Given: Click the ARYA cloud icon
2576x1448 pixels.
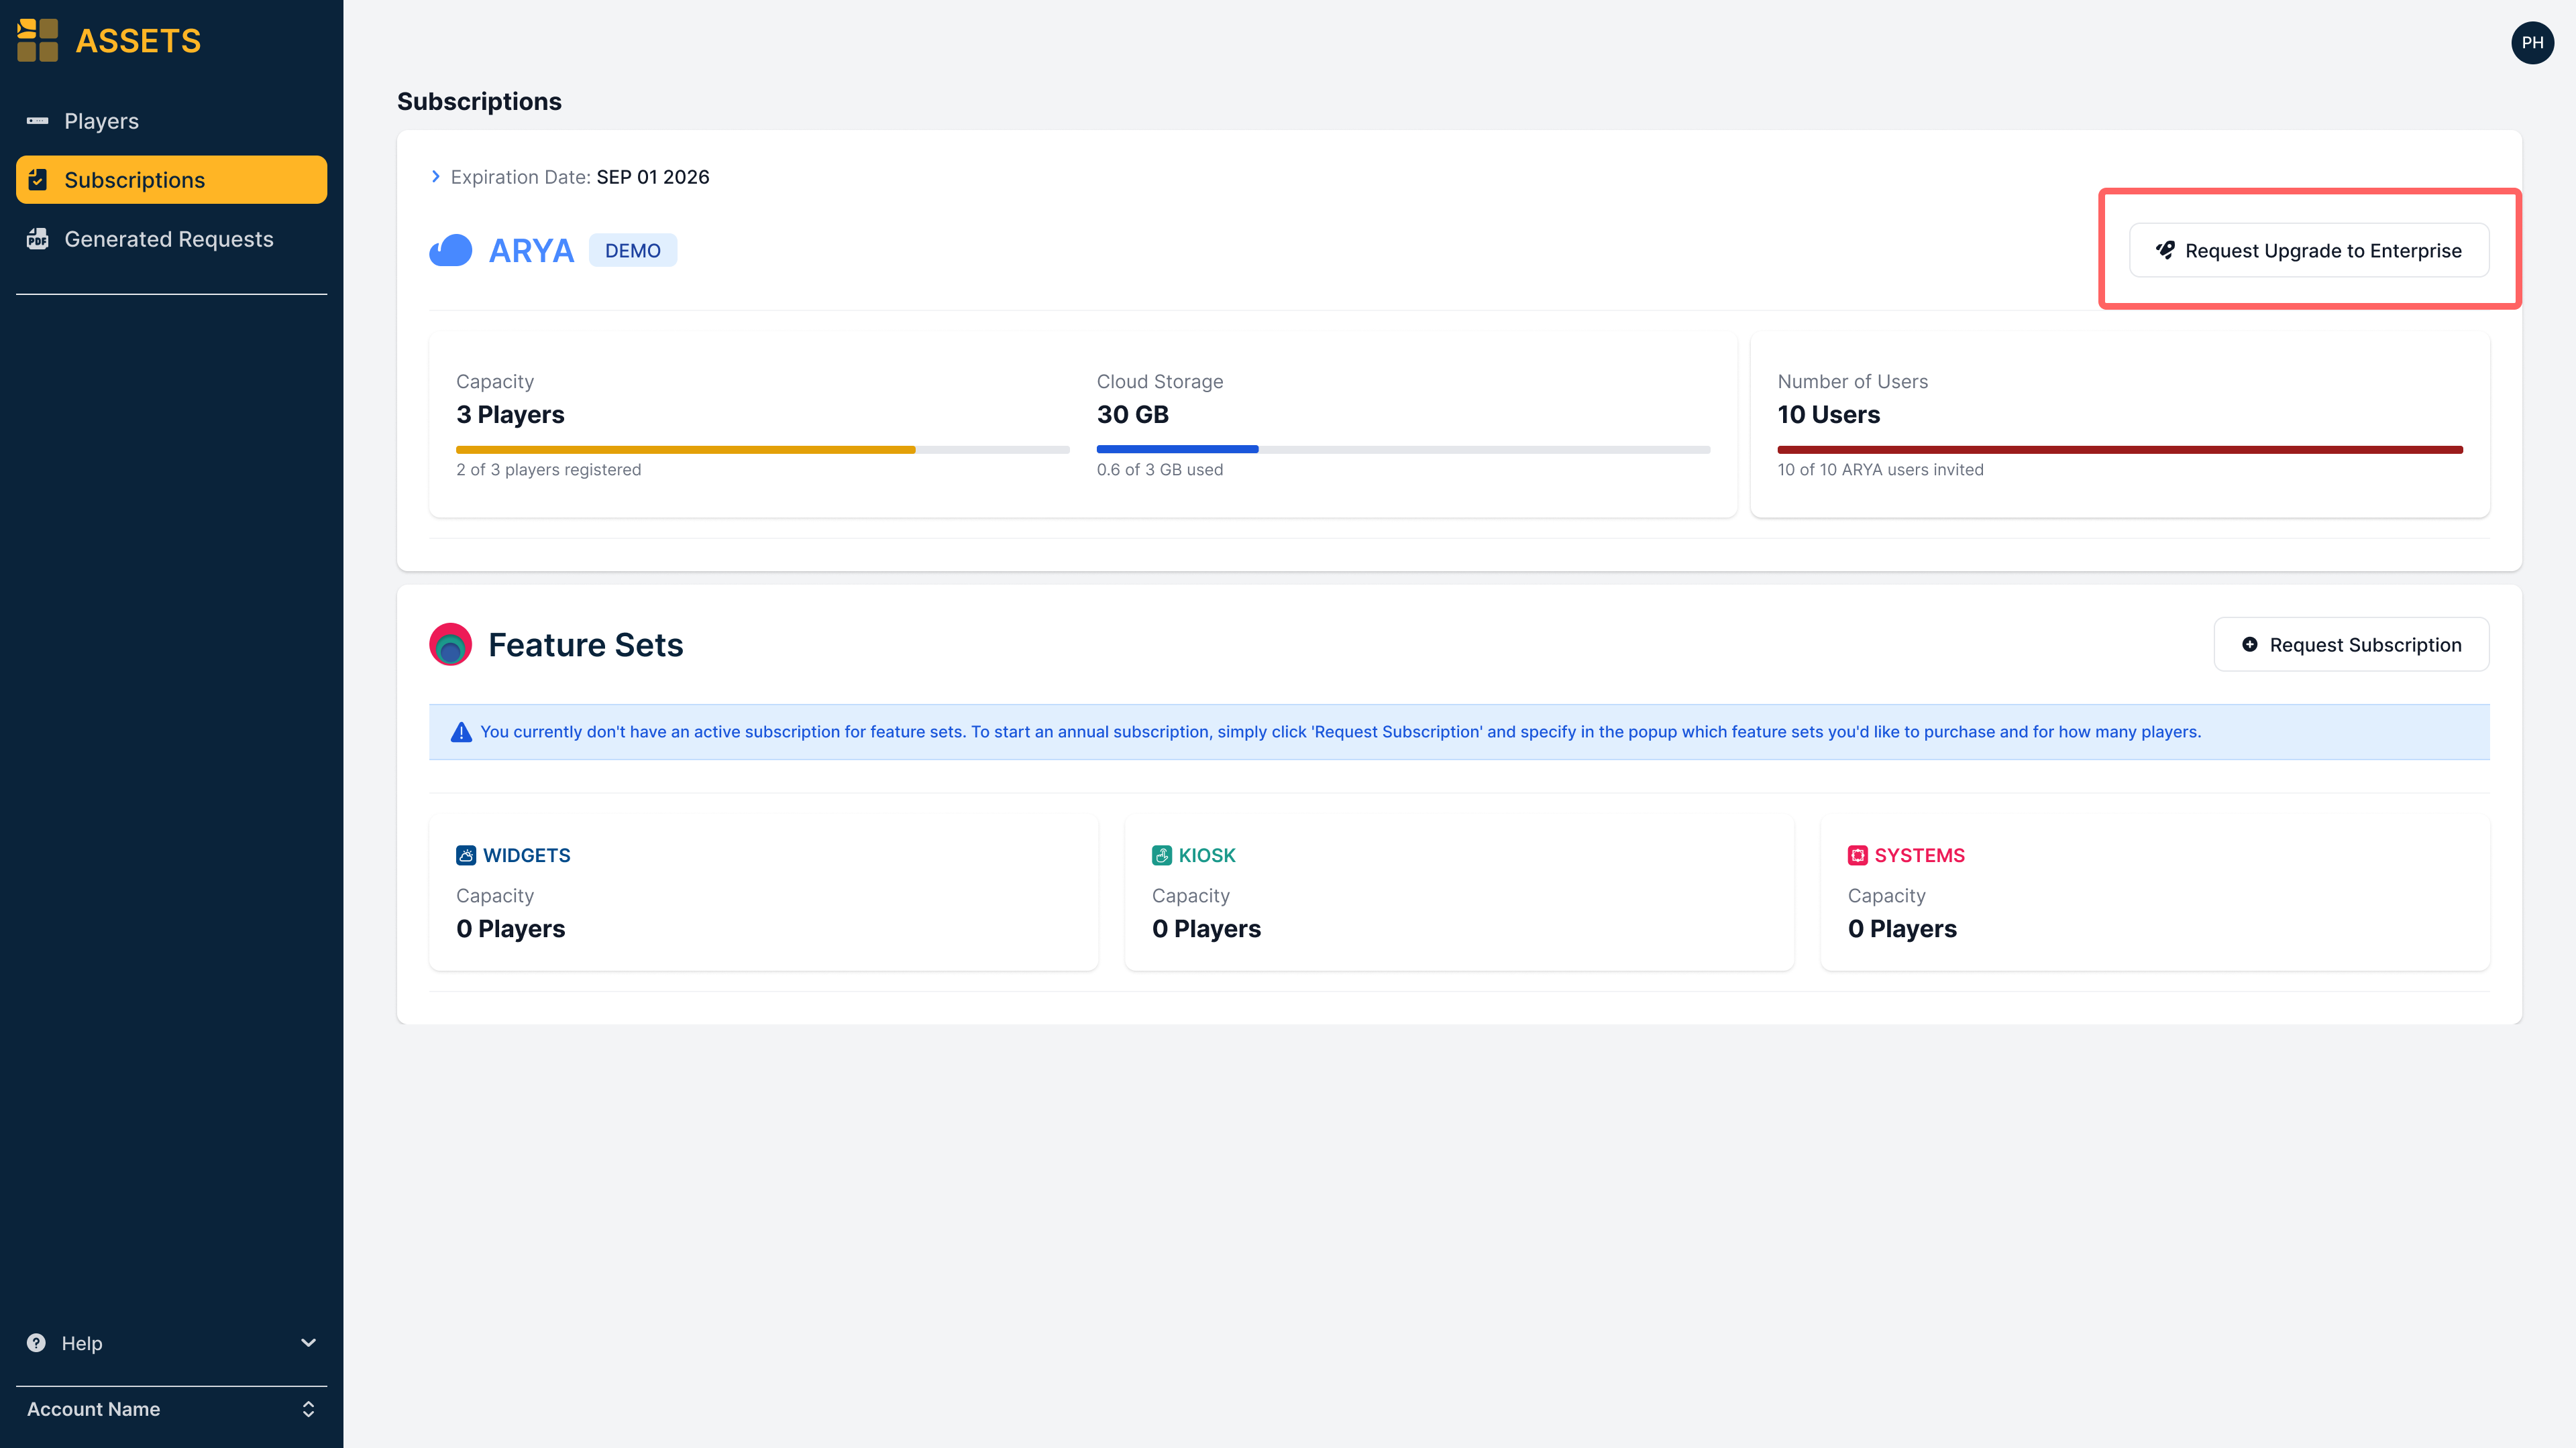Looking at the screenshot, I should 451,250.
